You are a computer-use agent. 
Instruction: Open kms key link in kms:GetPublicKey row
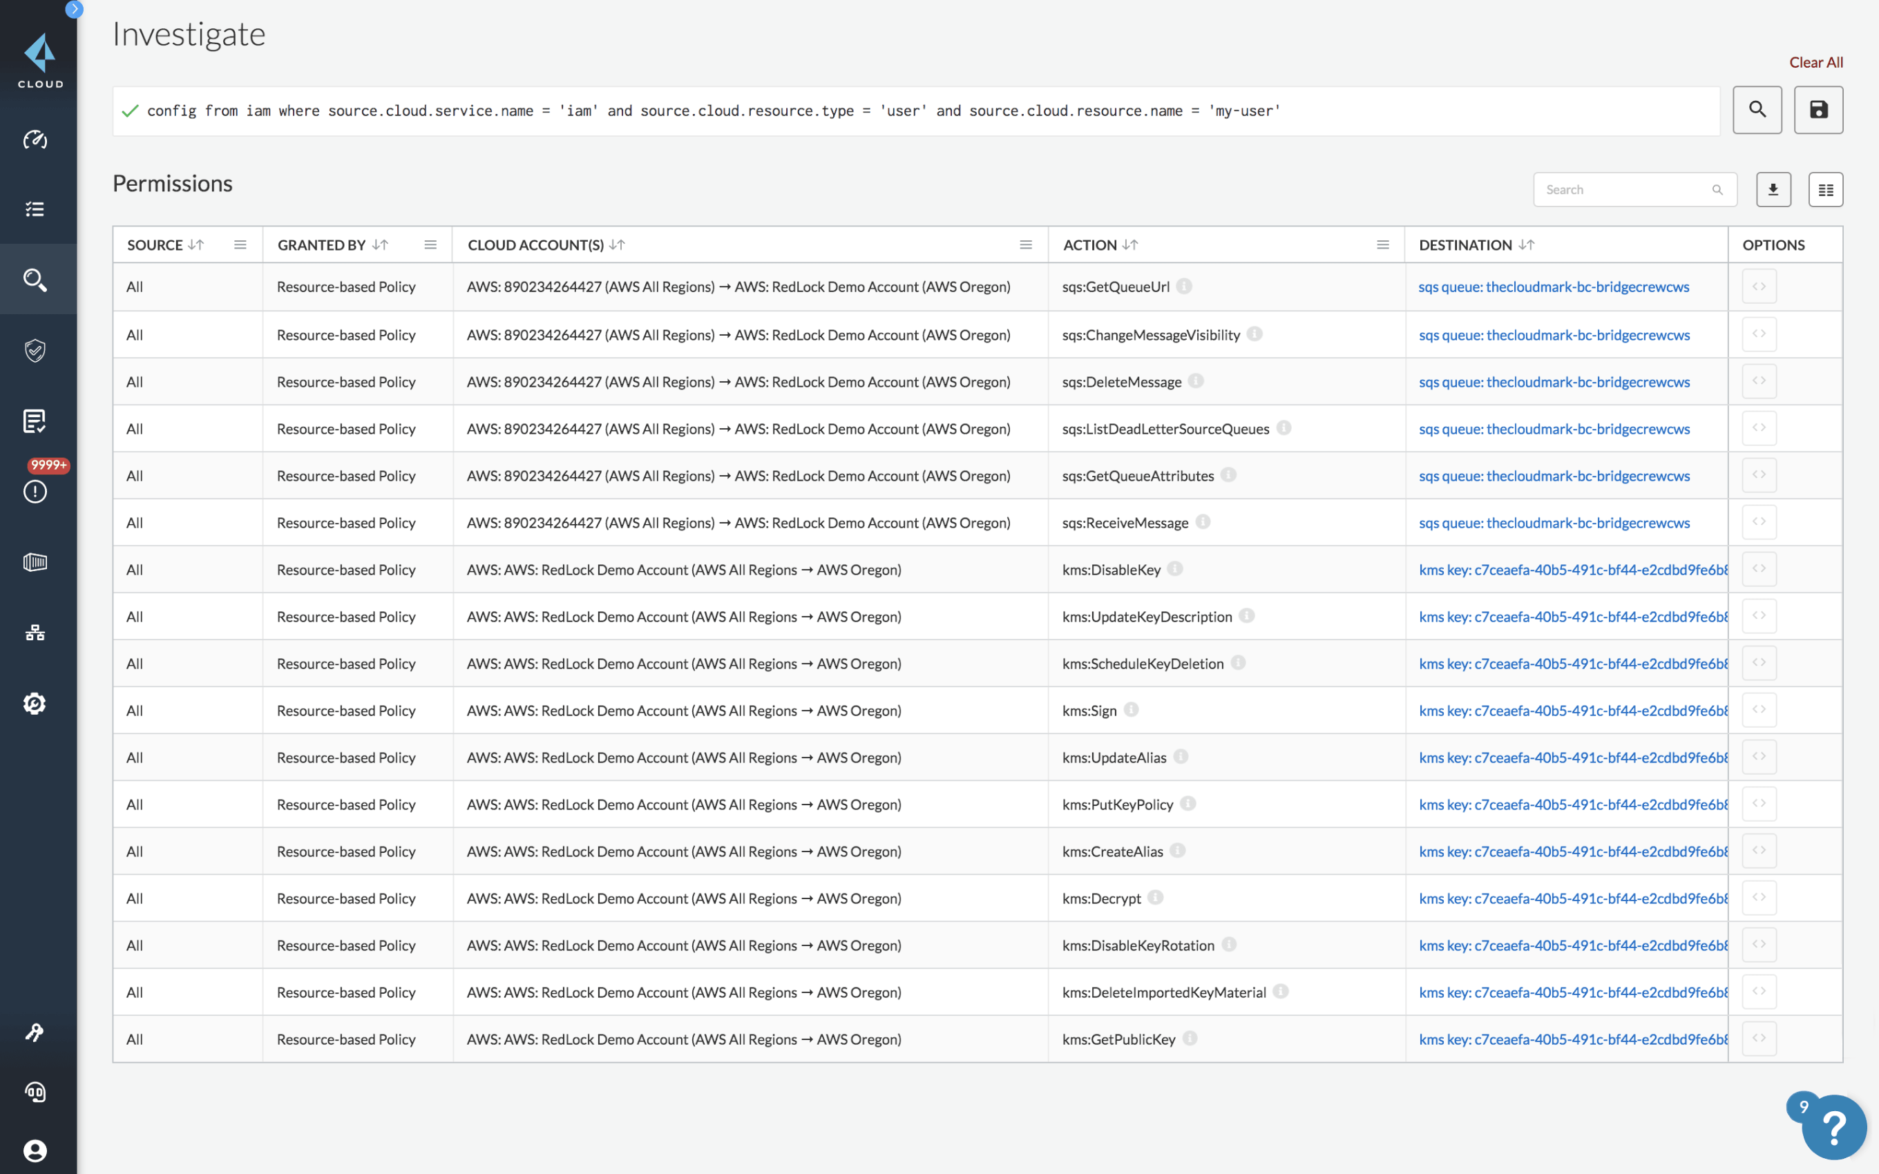[x=1573, y=1039]
